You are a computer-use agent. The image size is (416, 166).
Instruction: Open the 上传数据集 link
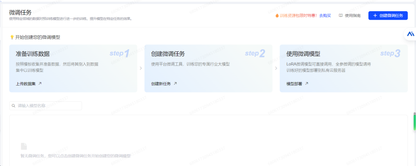pos(26,84)
